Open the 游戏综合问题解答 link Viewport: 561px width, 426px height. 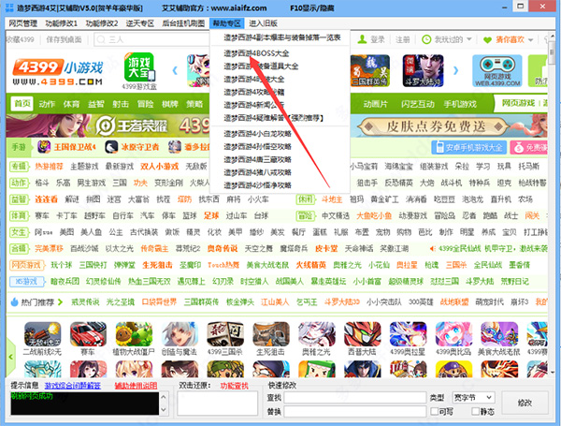73,386
